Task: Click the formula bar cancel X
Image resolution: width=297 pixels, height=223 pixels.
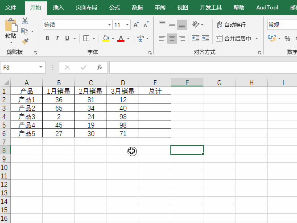Action: (x=67, y=67)
